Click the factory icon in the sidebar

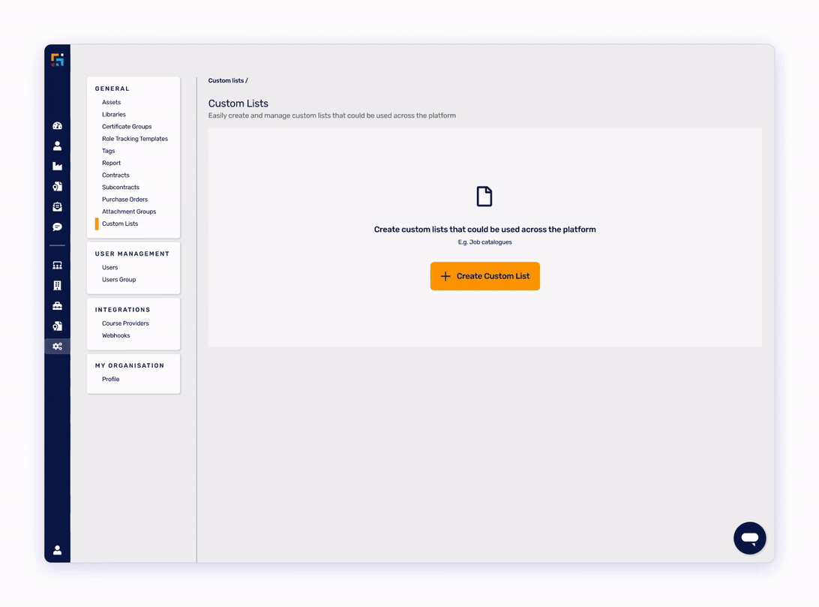click(x=57, y=167)
